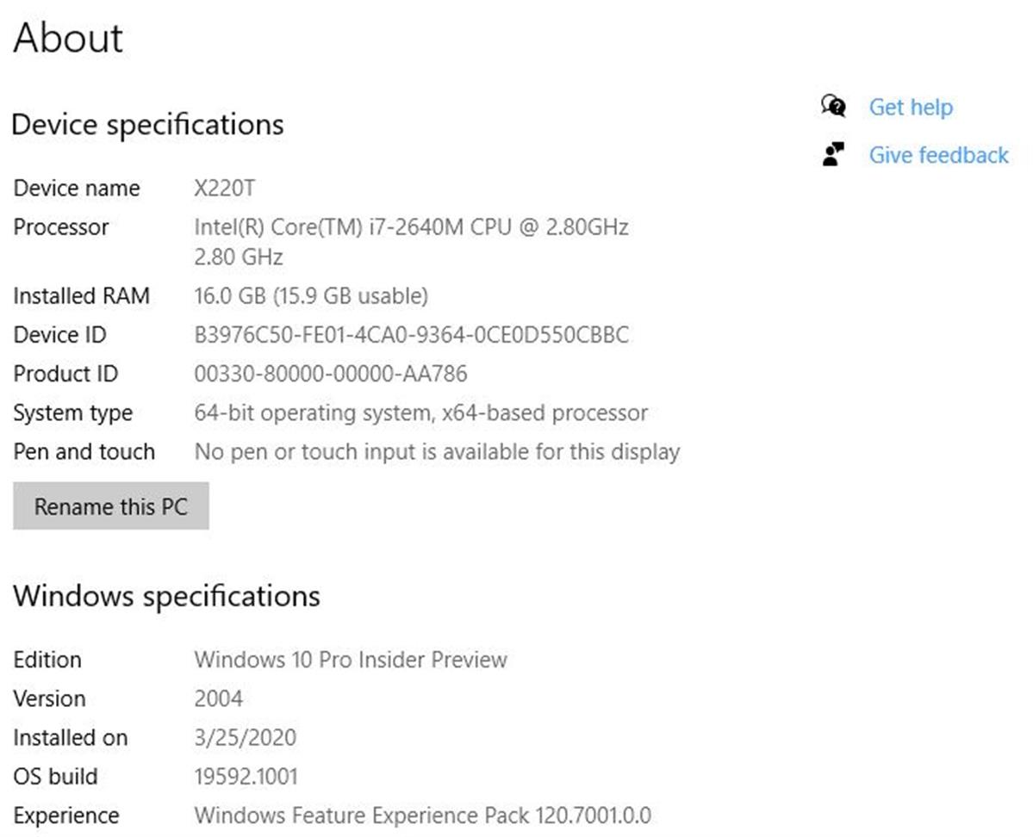Select the 64-bit operating system value
The width and height of the screenshot is (1033, 837).
point(421,412)
